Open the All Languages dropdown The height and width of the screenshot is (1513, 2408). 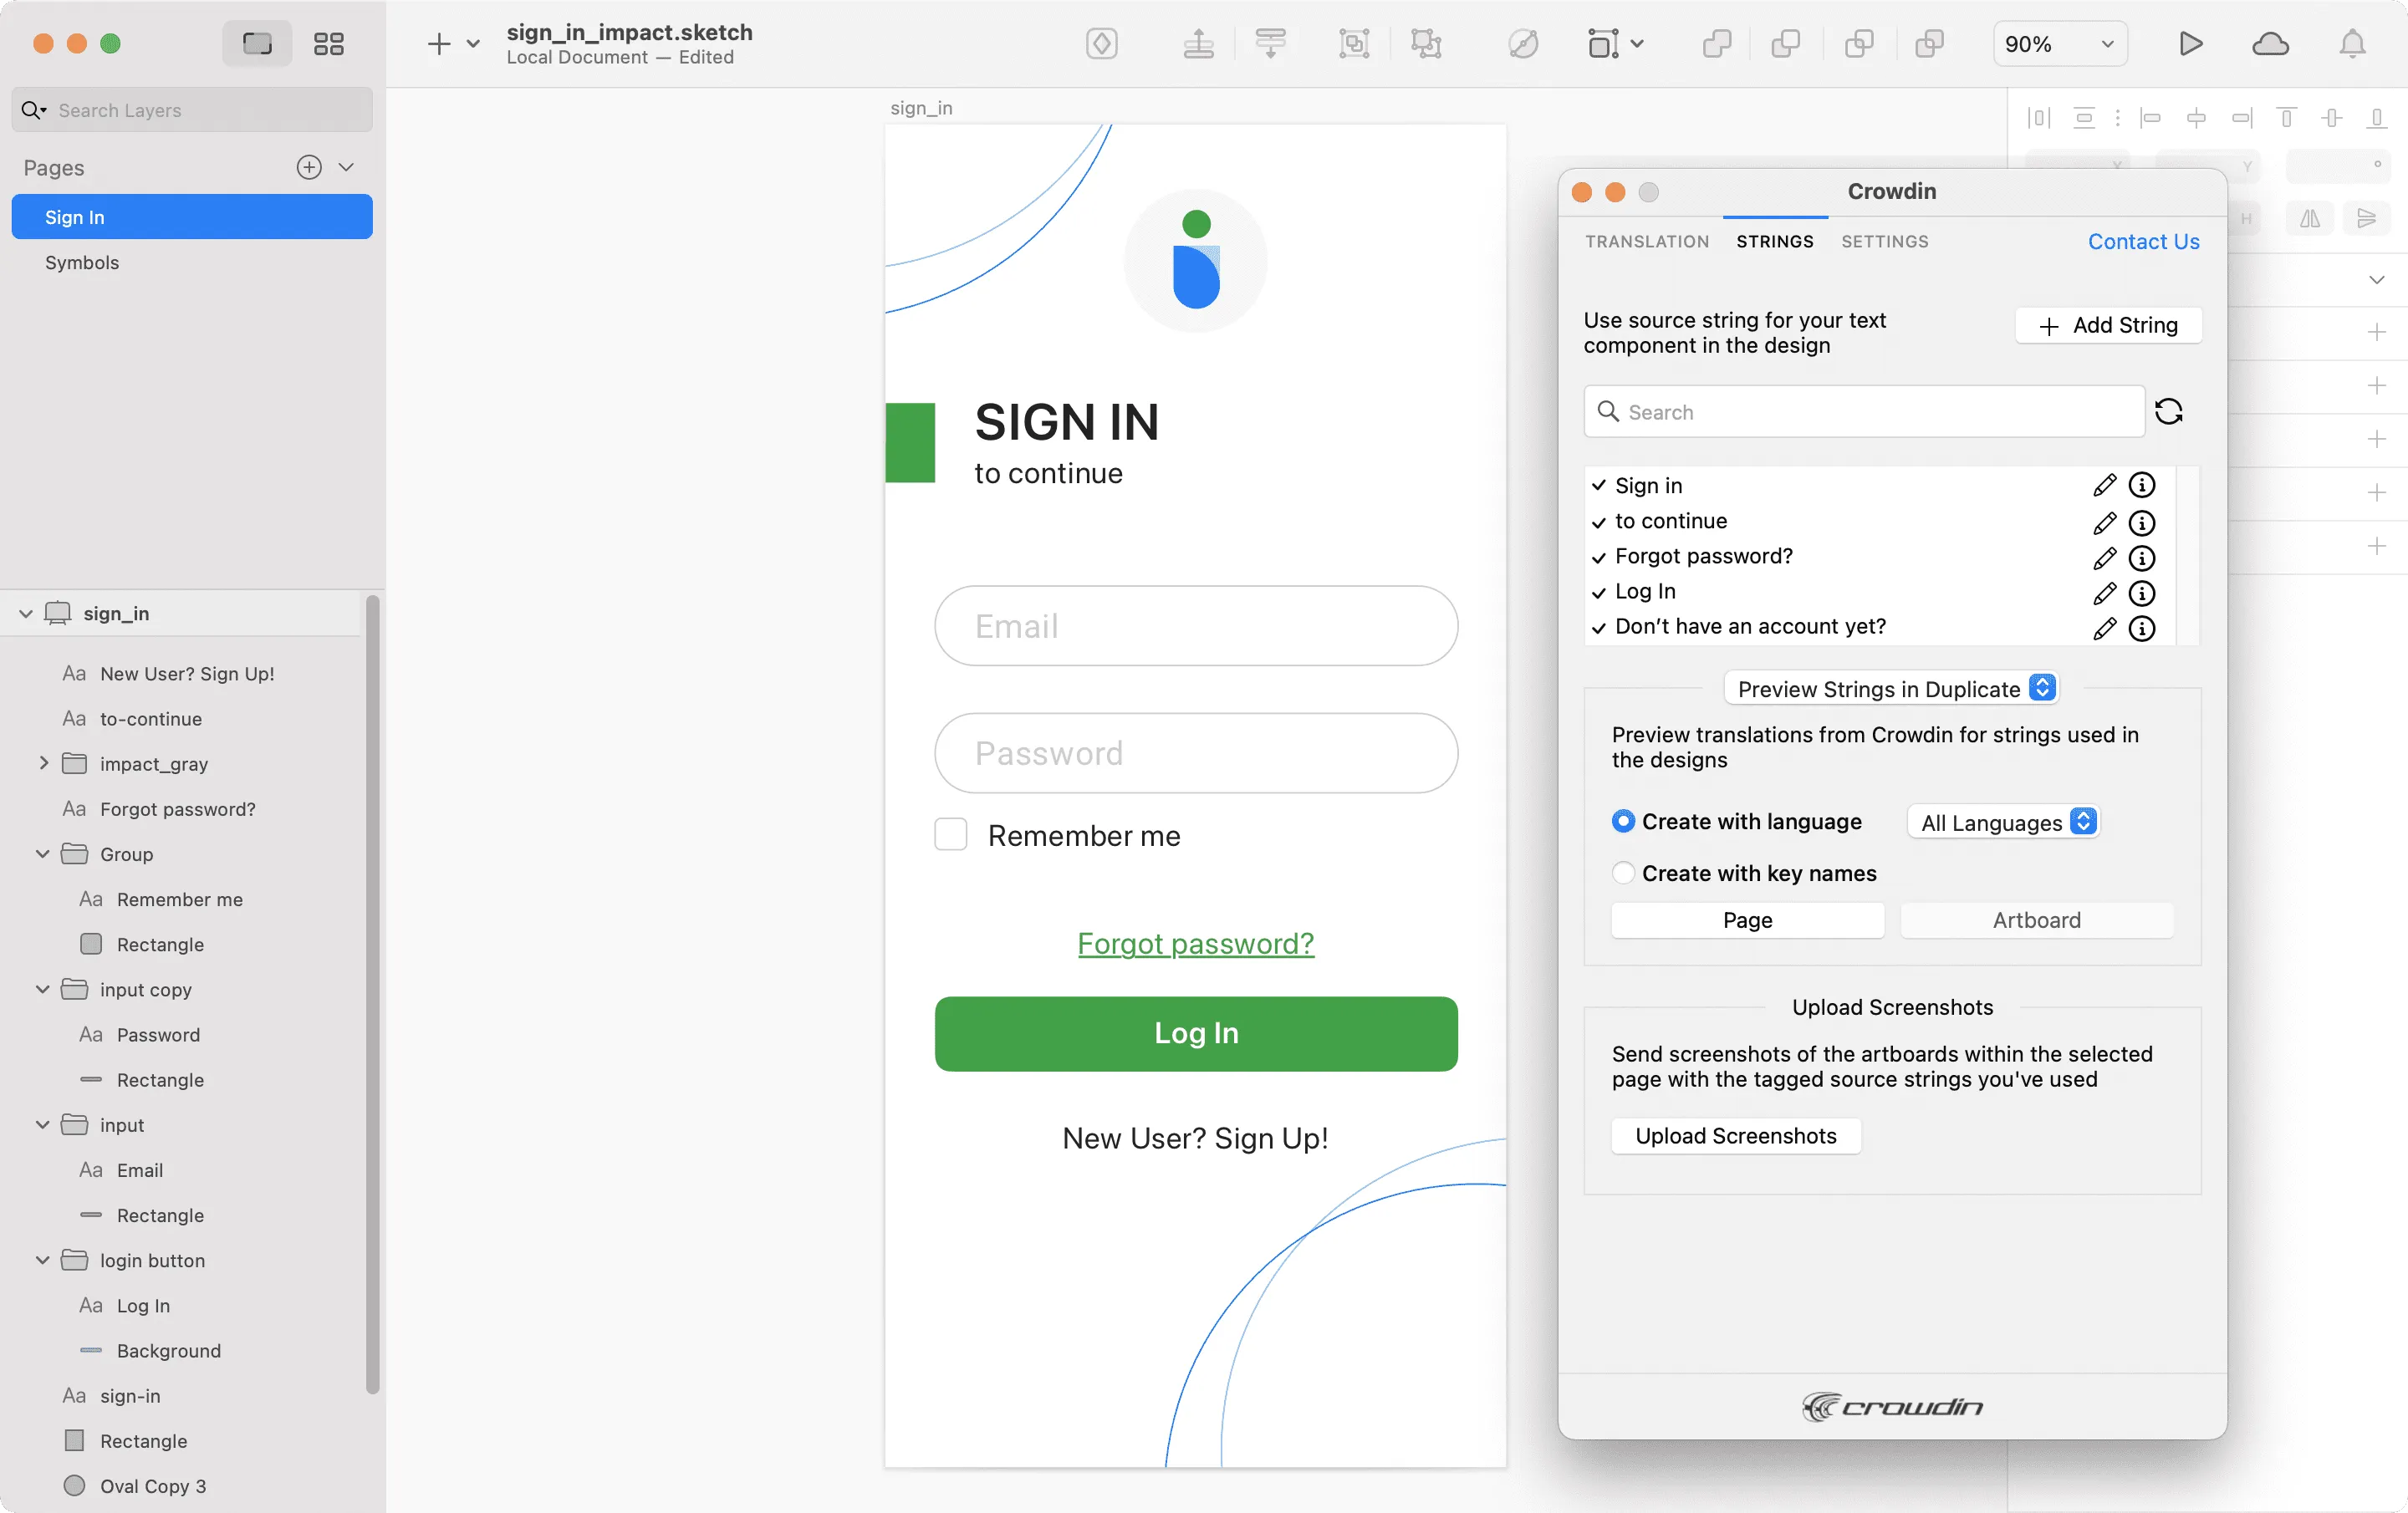(x=2001, y=822)
